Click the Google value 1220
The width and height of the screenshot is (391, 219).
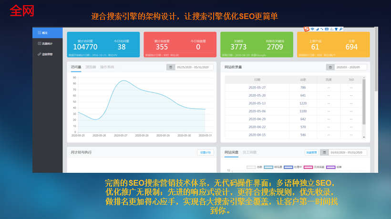coord(303,103)
